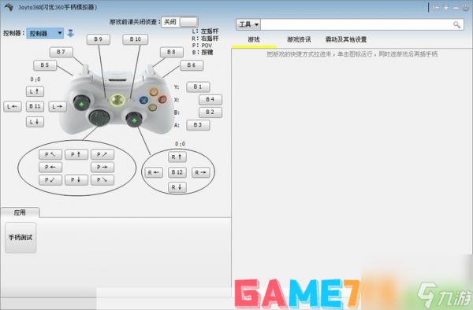Select the 应用 tab
The height and width of the screenshot is (310, 473).
pyautogui.click(x=20, y=212)
